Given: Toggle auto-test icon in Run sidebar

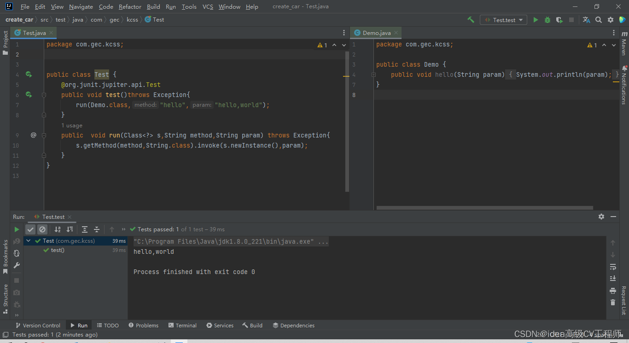Looking at the screenshot, I should point(17,253).
